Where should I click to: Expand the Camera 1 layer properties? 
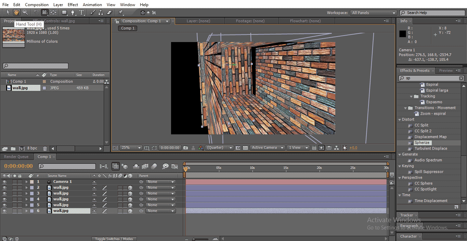click(x=26, y=182)
